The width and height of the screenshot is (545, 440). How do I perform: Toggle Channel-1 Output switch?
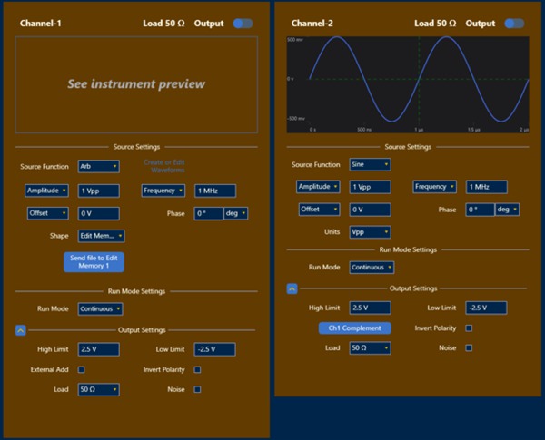(243, 23)
